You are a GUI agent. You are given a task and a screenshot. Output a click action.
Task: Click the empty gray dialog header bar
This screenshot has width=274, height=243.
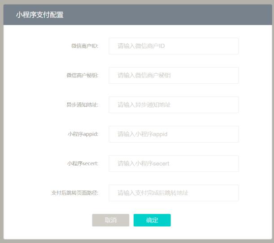(x=168, y=15)
